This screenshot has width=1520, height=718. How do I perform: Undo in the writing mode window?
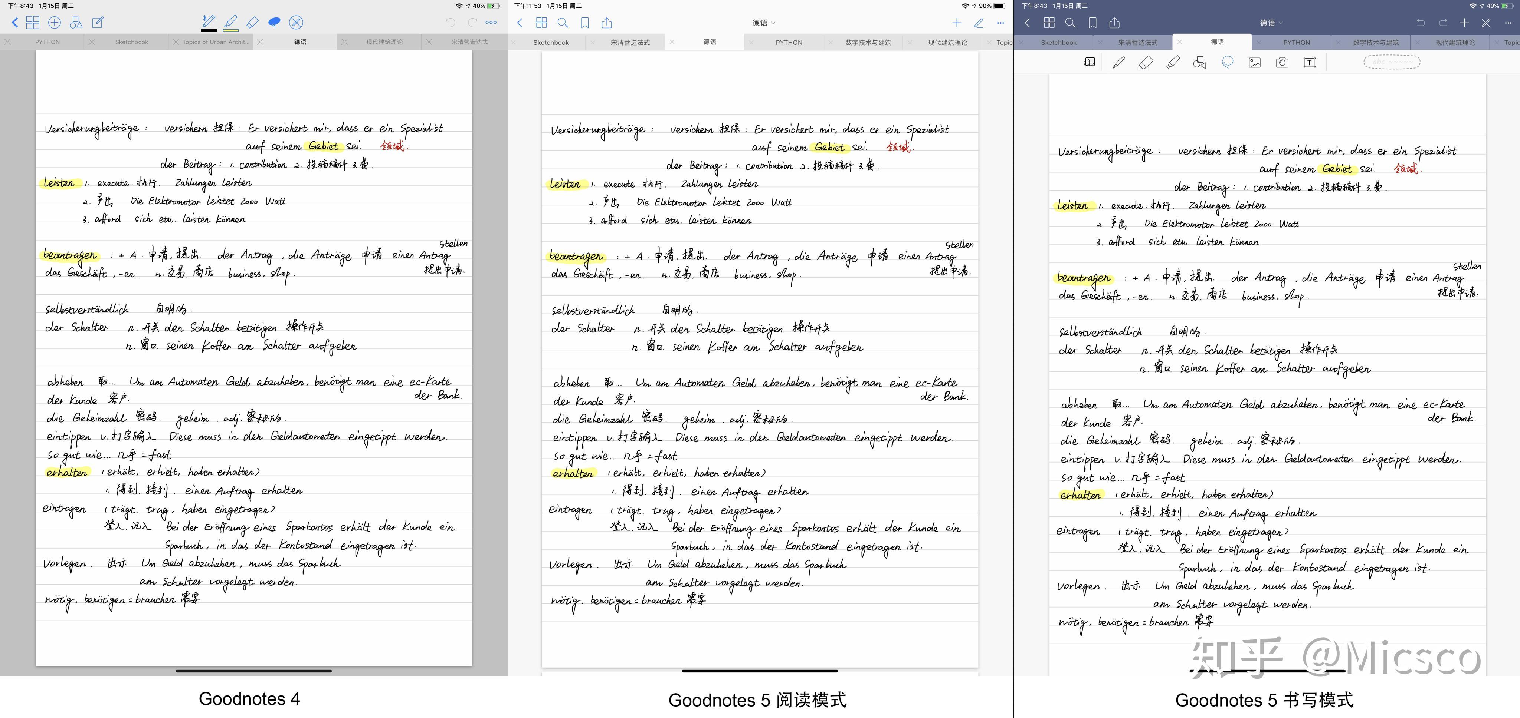pos(1421,23)
